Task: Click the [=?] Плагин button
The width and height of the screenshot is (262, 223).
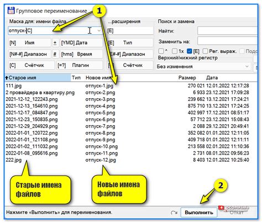Action: coord(80,65)
